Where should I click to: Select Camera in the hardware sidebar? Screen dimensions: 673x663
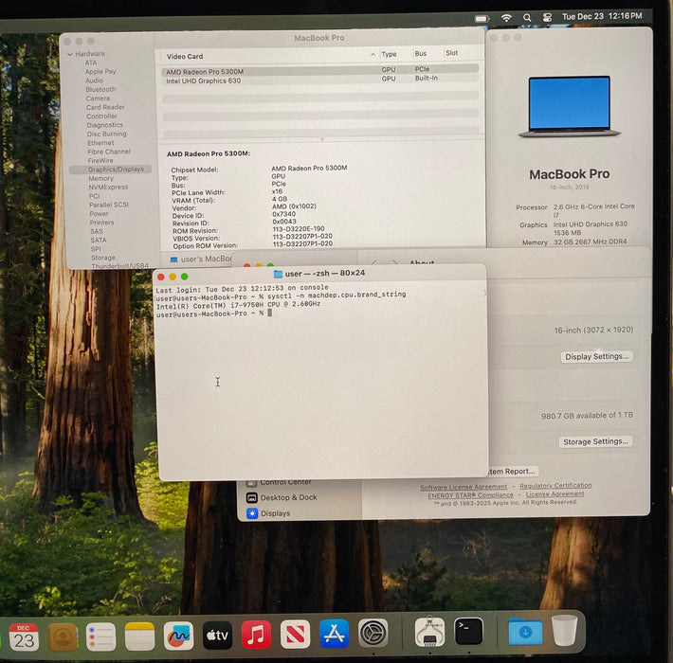pyautogui.click(x=98, y=99)
